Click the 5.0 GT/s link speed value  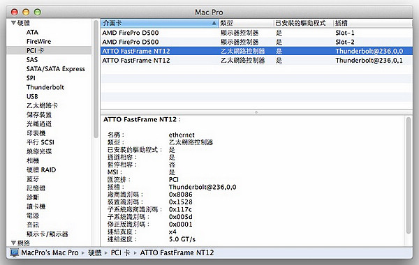point(182,239)
